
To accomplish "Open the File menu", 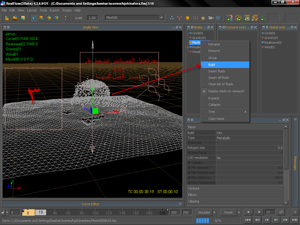I will (x=4, y=10).
